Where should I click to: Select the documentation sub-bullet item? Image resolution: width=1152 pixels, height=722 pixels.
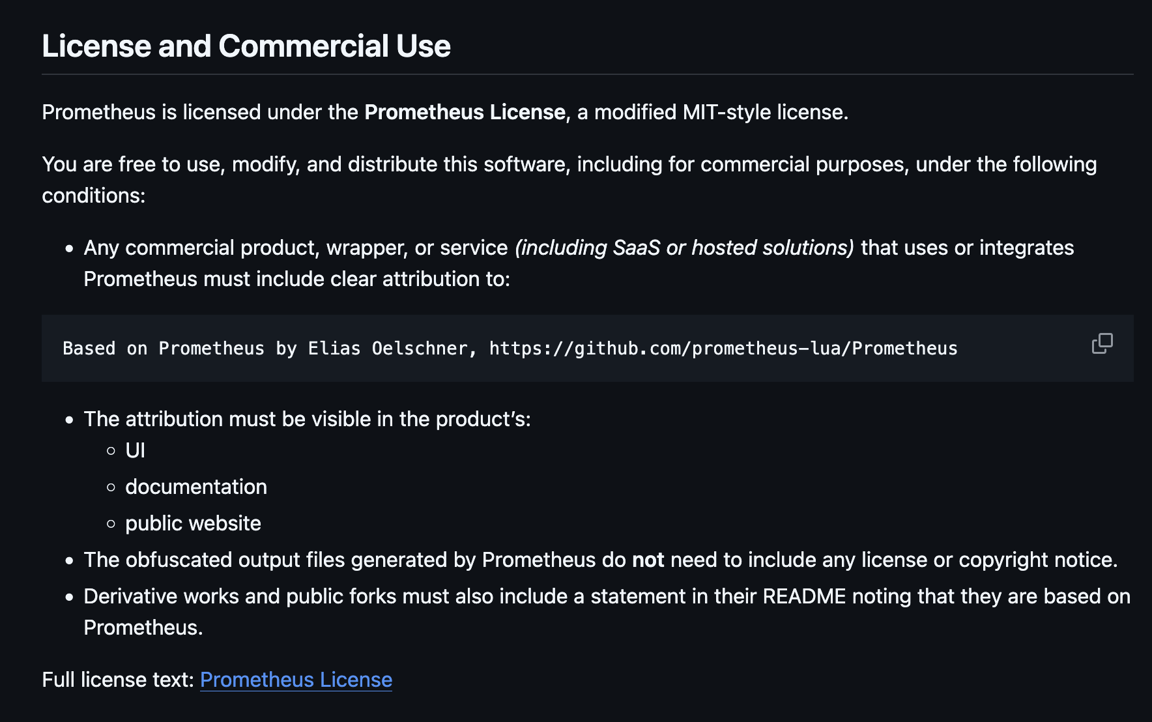[196, 487]
